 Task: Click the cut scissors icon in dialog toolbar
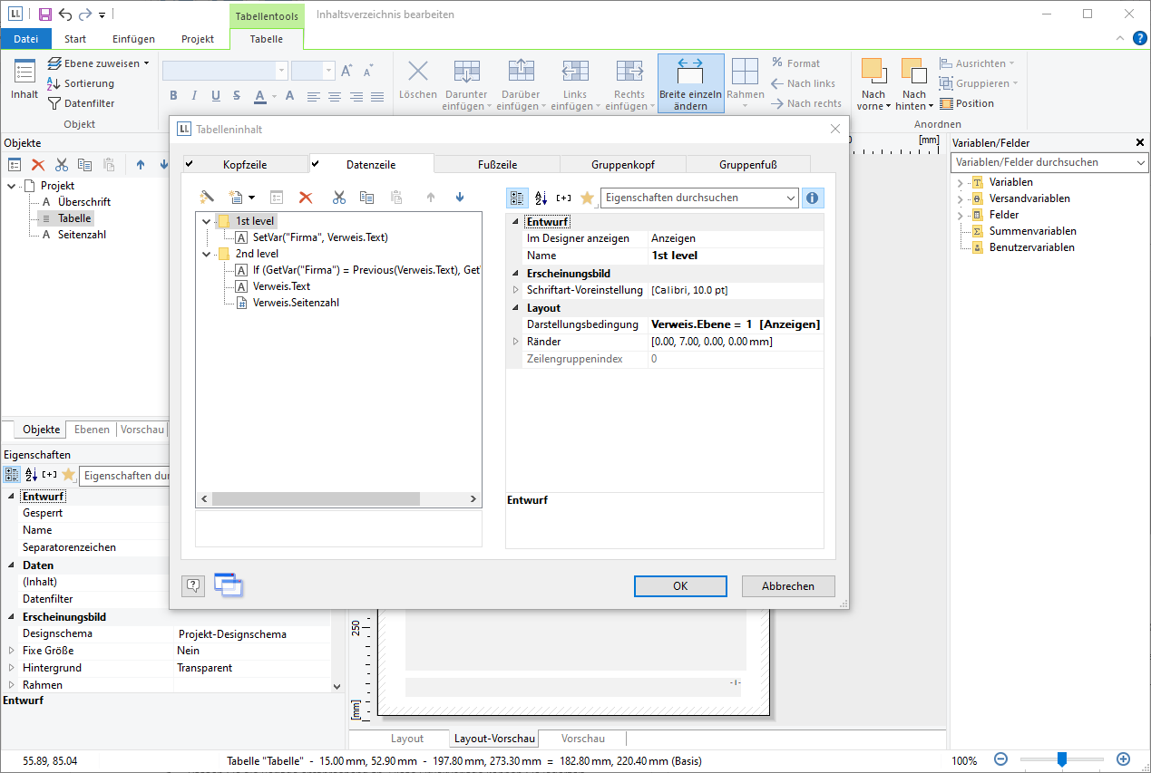pyautogui.click(x=339, y=198)
